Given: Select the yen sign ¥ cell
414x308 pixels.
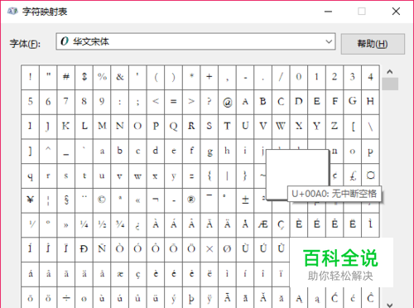Looking at the screenshot, I should (x=31, y=200).
